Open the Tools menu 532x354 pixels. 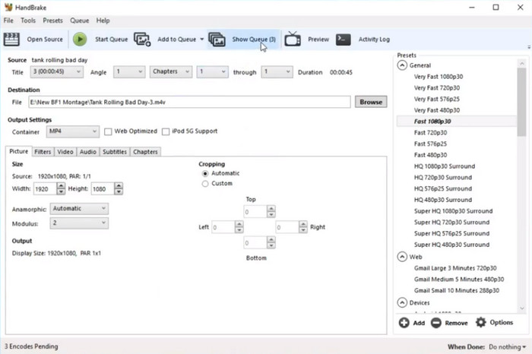pyautogui.click(x=28, y=21)
